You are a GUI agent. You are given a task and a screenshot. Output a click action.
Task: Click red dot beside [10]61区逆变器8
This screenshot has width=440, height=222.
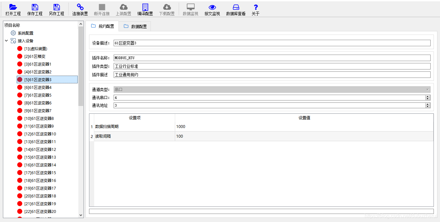[20, 118]
